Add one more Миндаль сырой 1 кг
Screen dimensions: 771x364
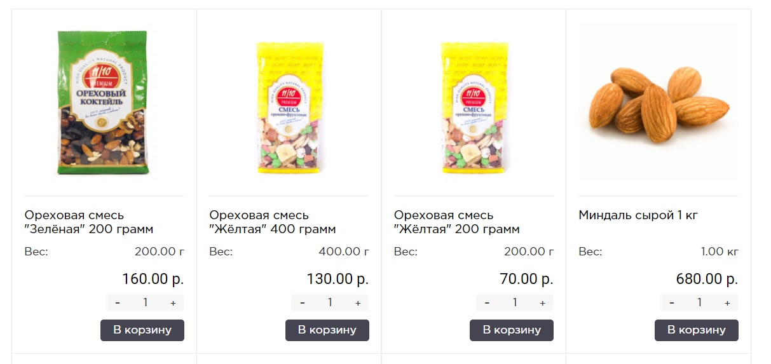point(727,303)
